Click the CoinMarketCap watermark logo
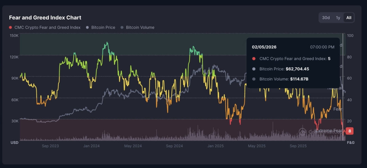This screenshot has width=367, height=168. pos(303,131)
